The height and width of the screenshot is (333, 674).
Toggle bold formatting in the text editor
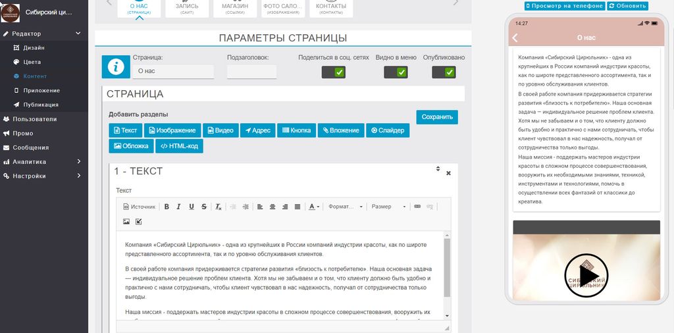(167, 207)
